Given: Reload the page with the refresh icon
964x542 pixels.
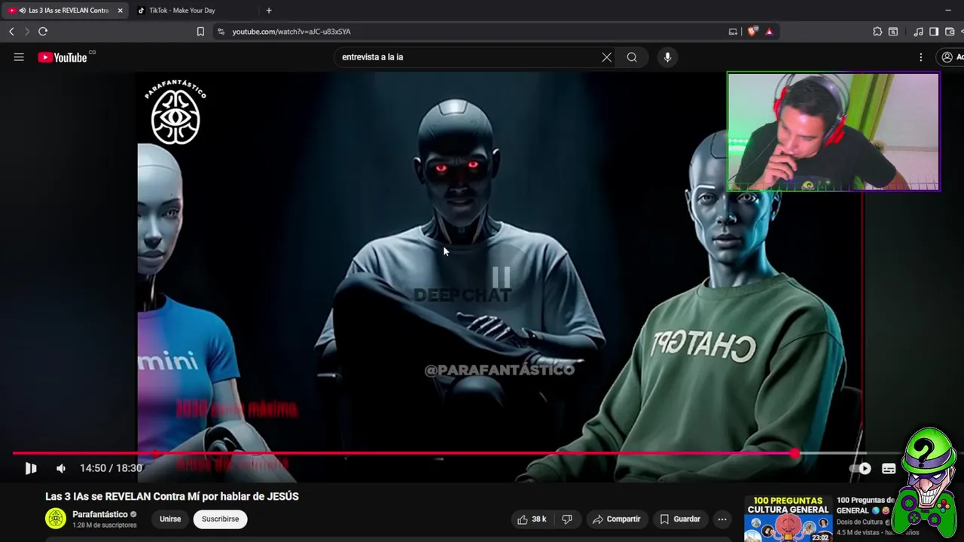Looking at the screenshot, I should [x=43, y=32].
